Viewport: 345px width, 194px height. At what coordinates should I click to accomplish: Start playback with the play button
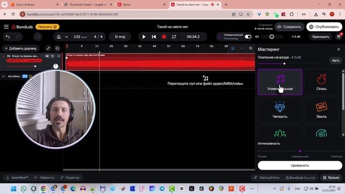144,37
